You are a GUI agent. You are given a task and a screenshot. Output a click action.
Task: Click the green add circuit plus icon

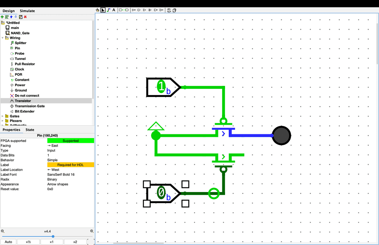(x=2, y=17)
